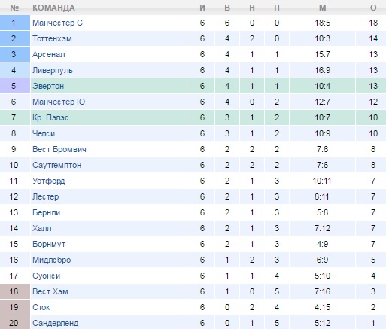Image resolution: width=386 pixels, height=329 pixels.
Task: Click the Кр. Пэлэс team link
Action: (x=50, y=117)
